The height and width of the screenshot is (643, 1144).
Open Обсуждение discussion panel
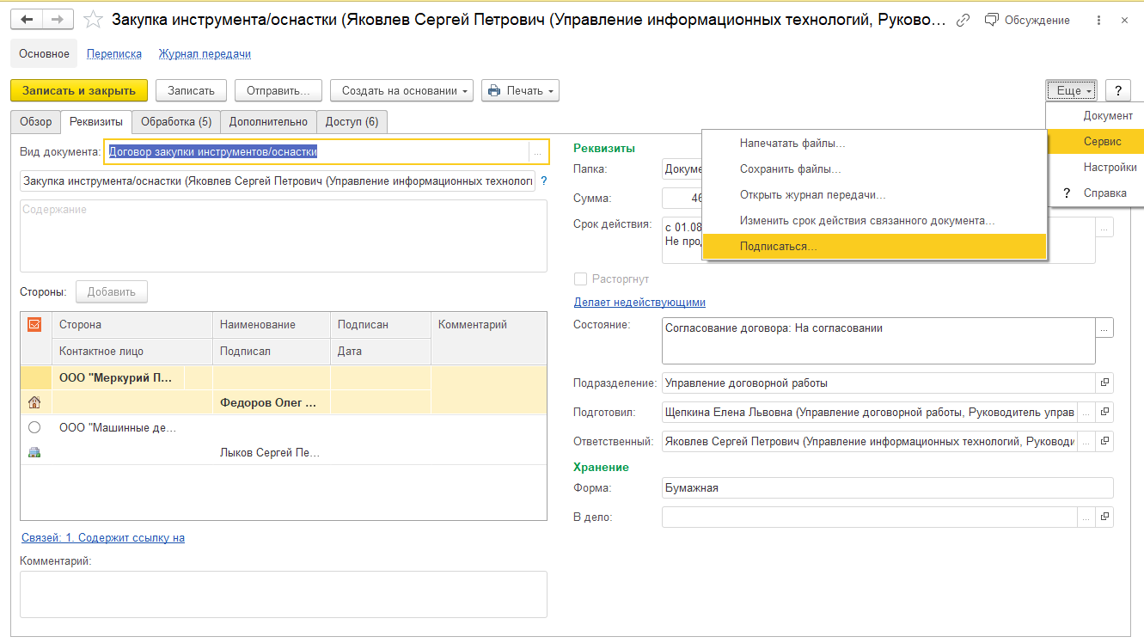[x=1028, y=19]
